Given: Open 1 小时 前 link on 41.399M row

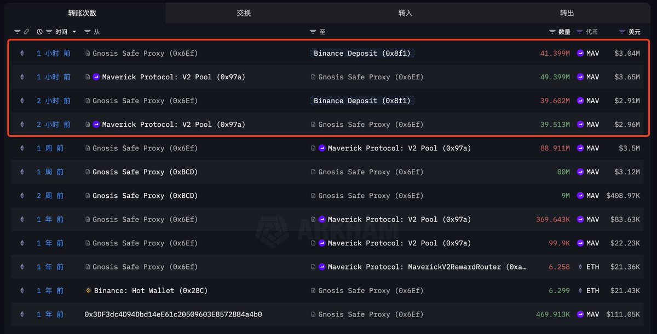Looking at the screenshot, I should click(54, 53).
